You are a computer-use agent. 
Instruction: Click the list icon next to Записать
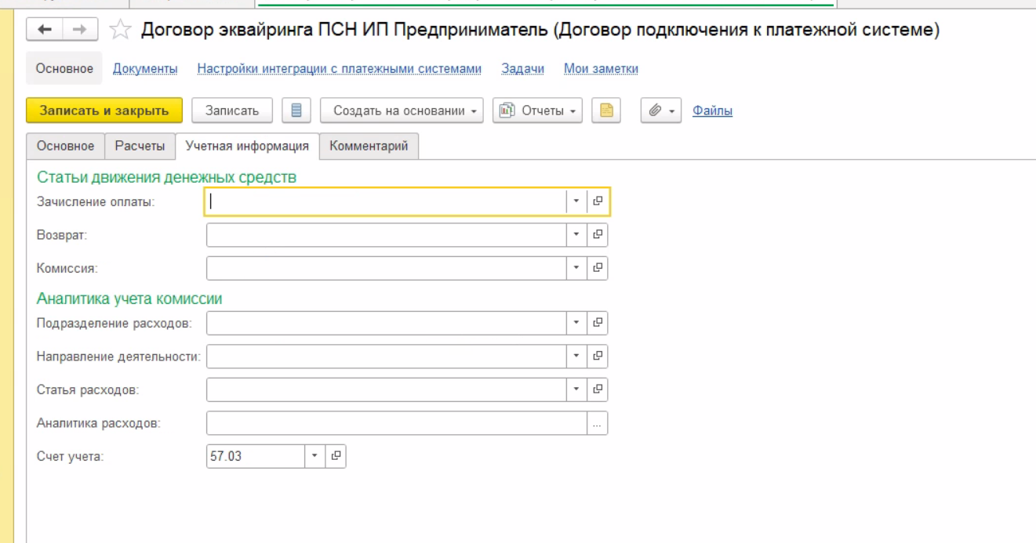296,110
